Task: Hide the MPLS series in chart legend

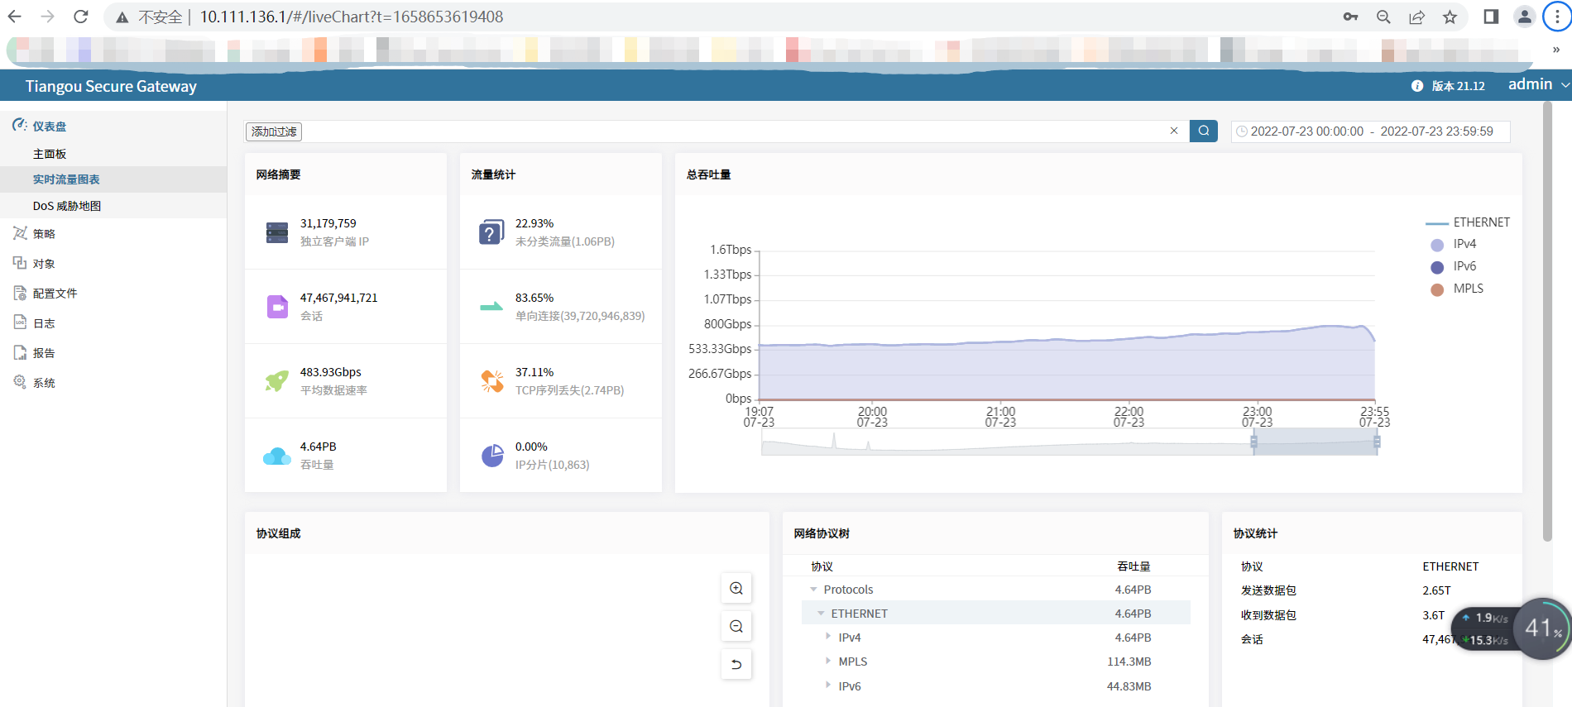Action: click(1468, 289)
